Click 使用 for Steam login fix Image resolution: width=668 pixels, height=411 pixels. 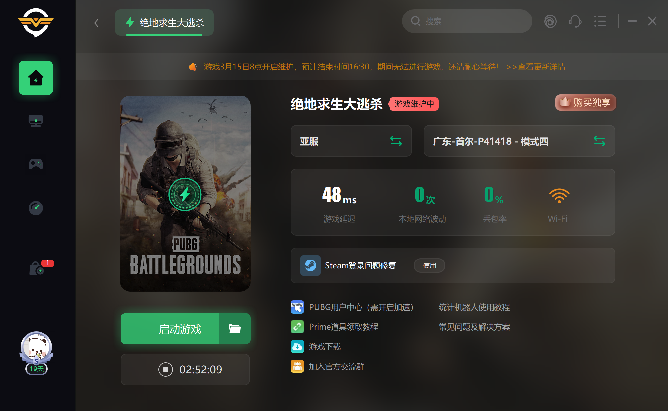[x=430, y=265]
